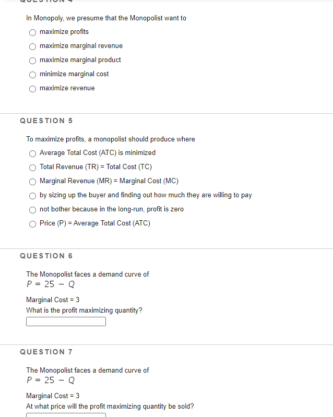This screenshot has width=333, height=417.
Task: Click the Question 7 heading
Action: pos(46,352)
